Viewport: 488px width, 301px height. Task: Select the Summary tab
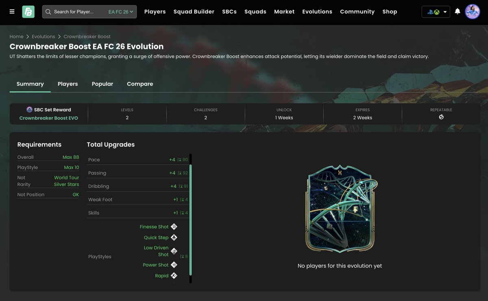[x=30, y=84]
